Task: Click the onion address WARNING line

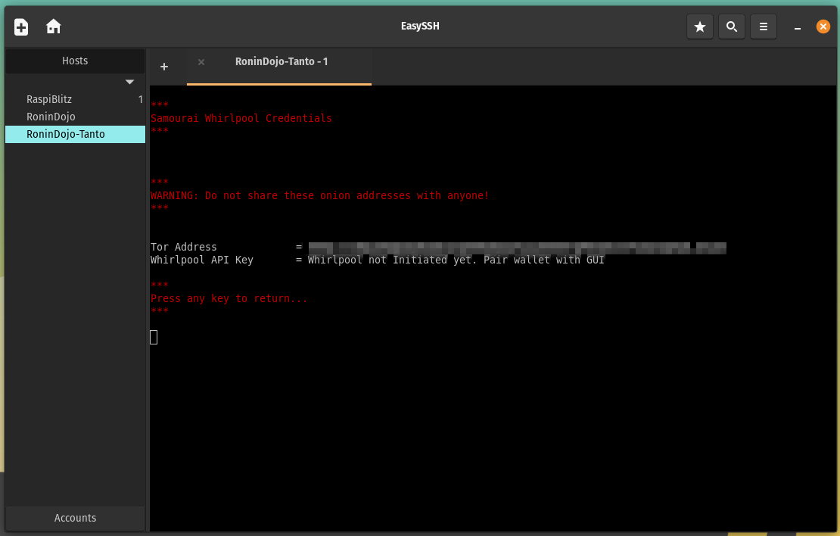Action: (x=320, y=195)
